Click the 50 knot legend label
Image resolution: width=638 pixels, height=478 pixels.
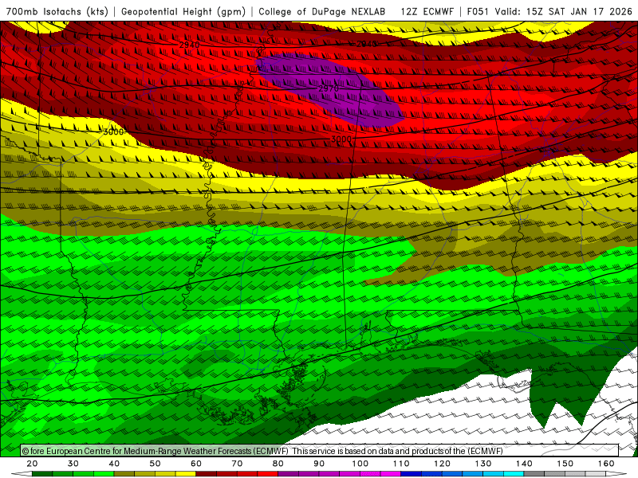[x=155, y=464]
